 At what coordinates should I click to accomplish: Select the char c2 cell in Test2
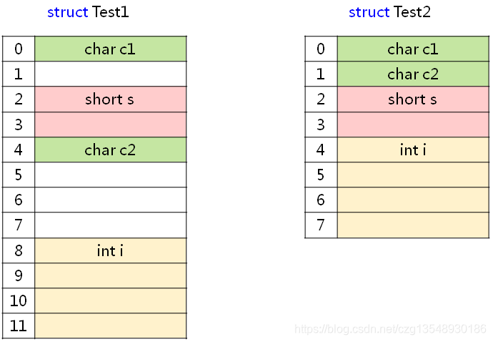(x=413, y=74)
